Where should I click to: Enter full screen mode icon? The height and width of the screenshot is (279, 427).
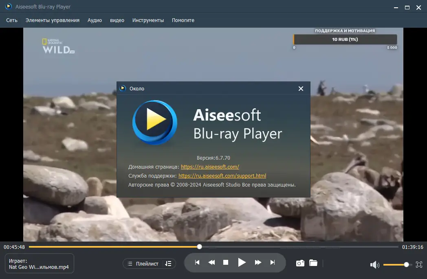(419, 265)
